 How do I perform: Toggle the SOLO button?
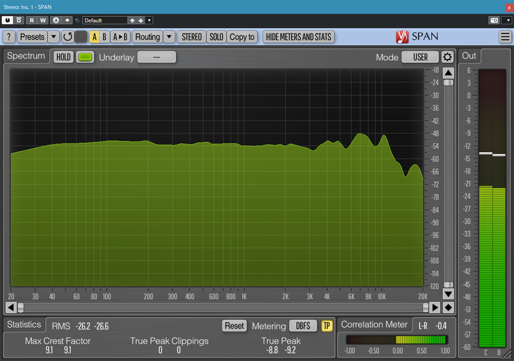[217, 37]
